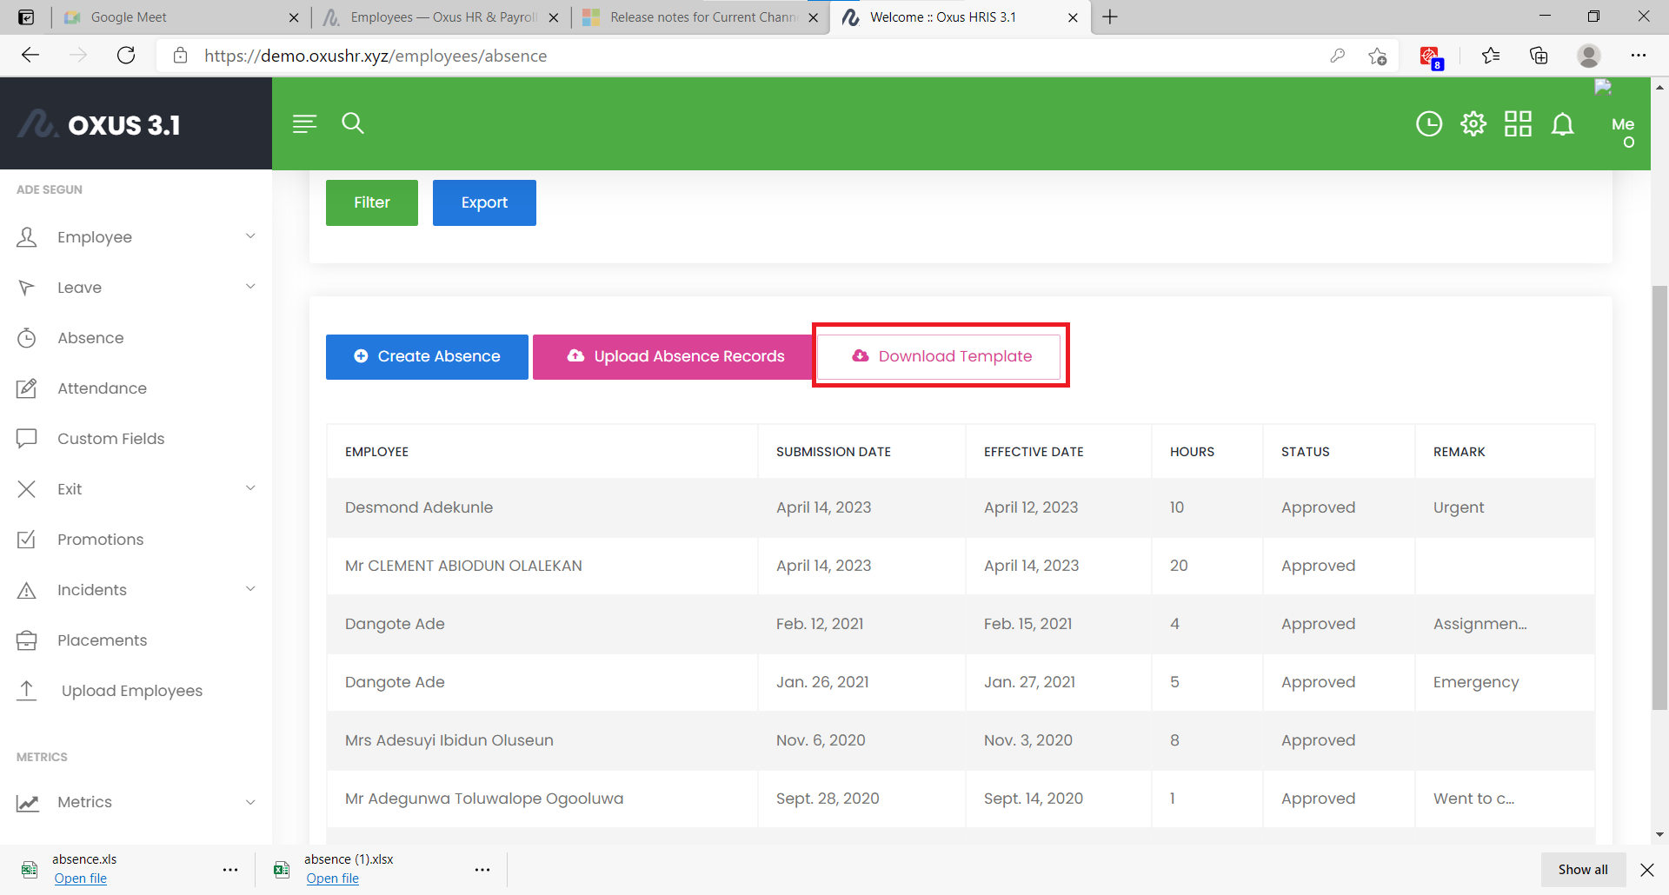This screenshot has width=1669, height=895.
Task: Click the blue Export button
Action: coord(484,202)
